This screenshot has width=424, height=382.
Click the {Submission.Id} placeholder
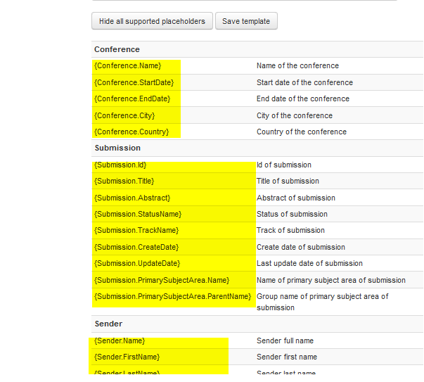[x=120, y=165]
